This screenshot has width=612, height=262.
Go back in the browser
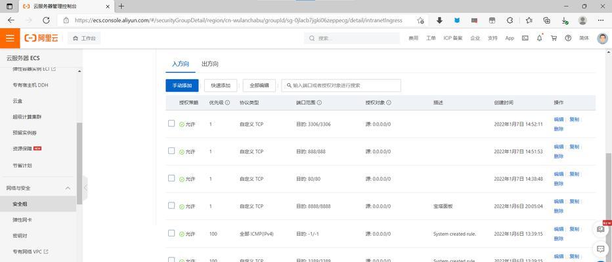coord(11,20)
